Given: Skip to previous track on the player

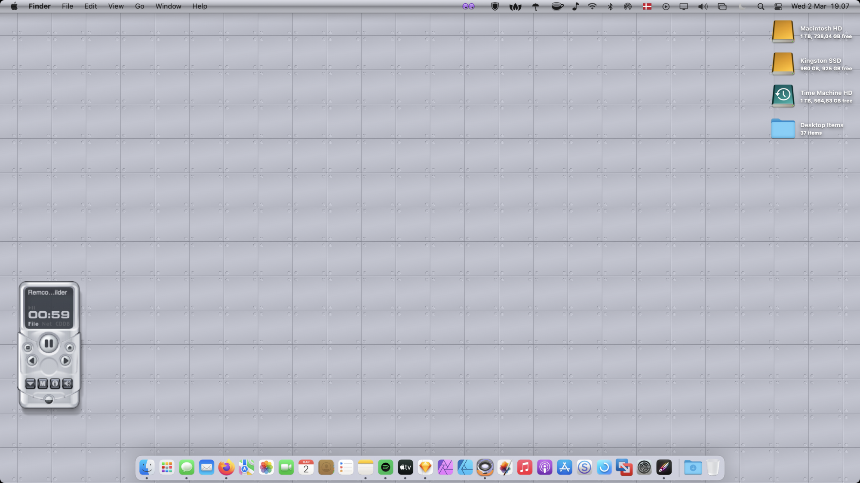Looking at the screenshot, I should click(32, 361).
